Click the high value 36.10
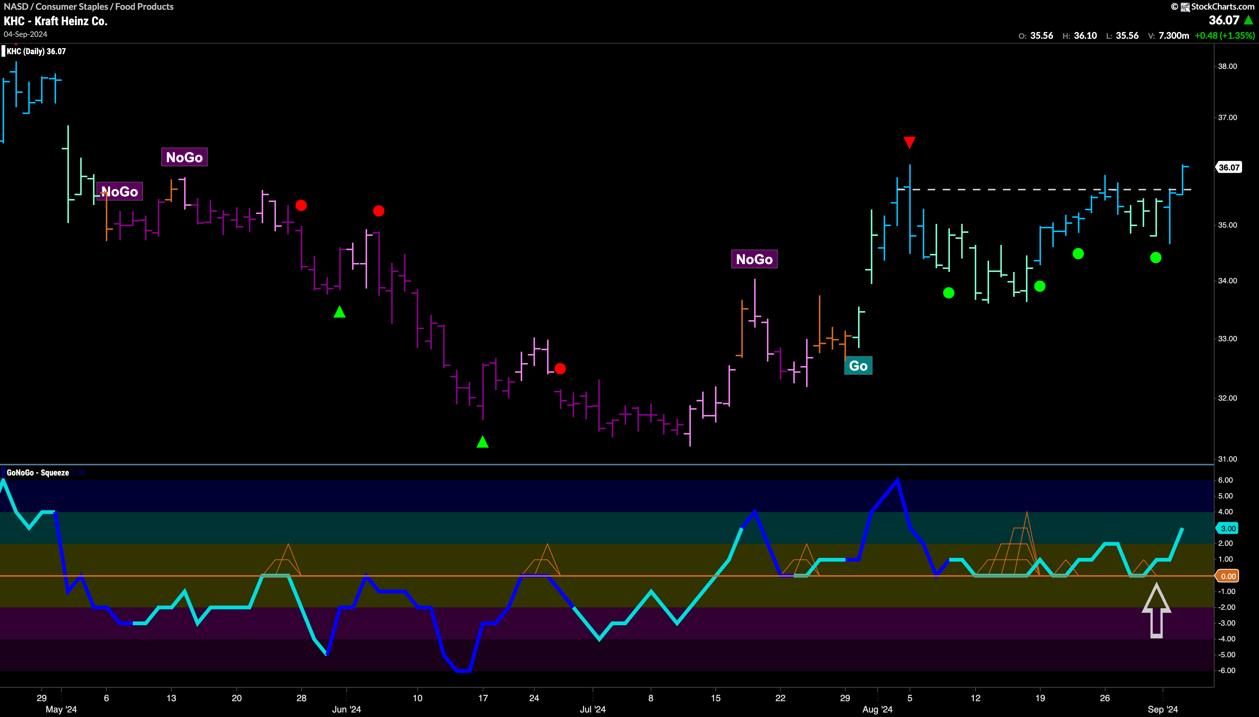1259x717 pixels. pyautogui.click(x=1085, y=35)
